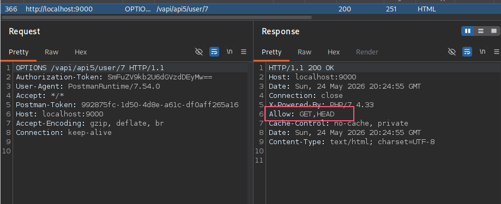Click the Accept-Encoding header line
The width and height of the screenshot is (501, 204).
pyautogui.click(x=90, y=123)
